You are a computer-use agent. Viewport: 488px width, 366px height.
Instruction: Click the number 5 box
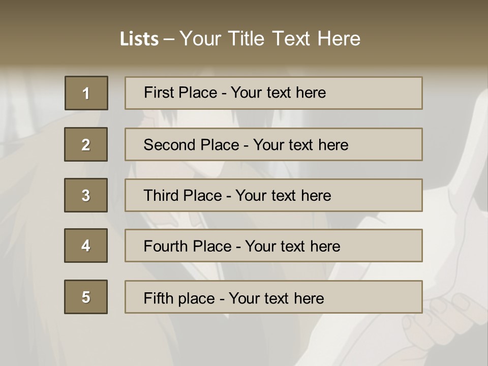pos(86,297)
